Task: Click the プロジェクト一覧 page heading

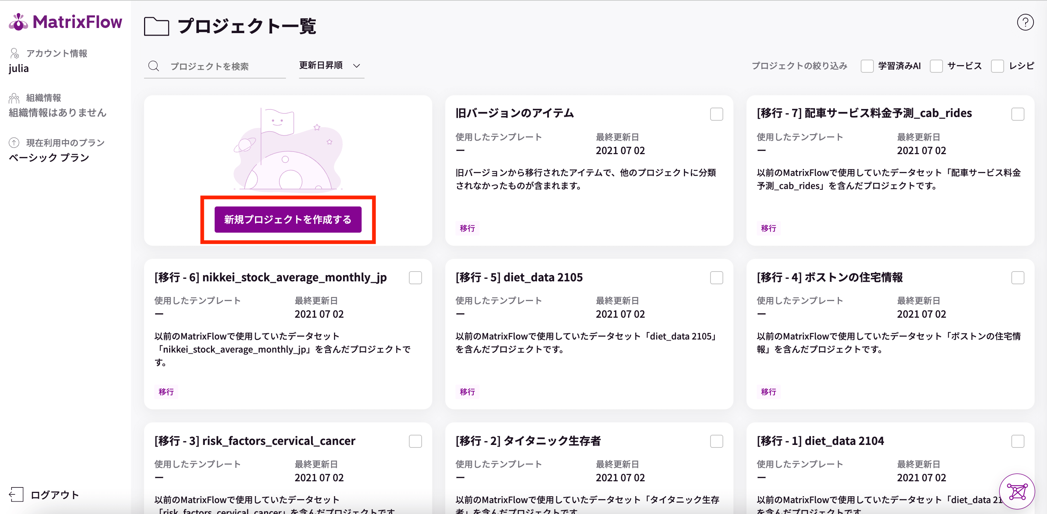Action: (x=247, y=27)
